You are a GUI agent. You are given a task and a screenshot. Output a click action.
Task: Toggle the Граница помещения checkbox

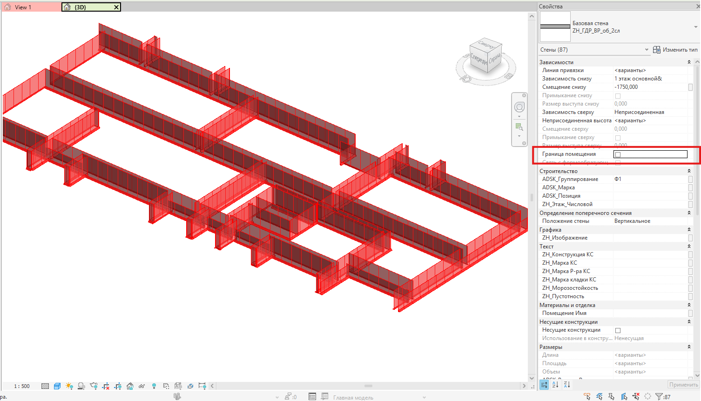coord(618,154)
